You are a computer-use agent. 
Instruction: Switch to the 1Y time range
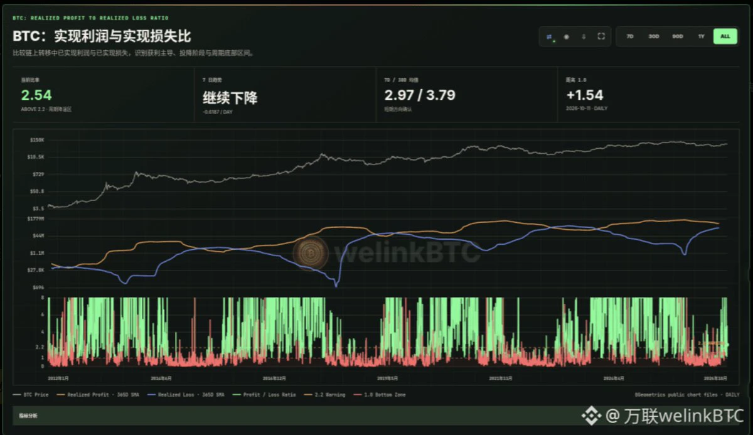tap(702, 36)
